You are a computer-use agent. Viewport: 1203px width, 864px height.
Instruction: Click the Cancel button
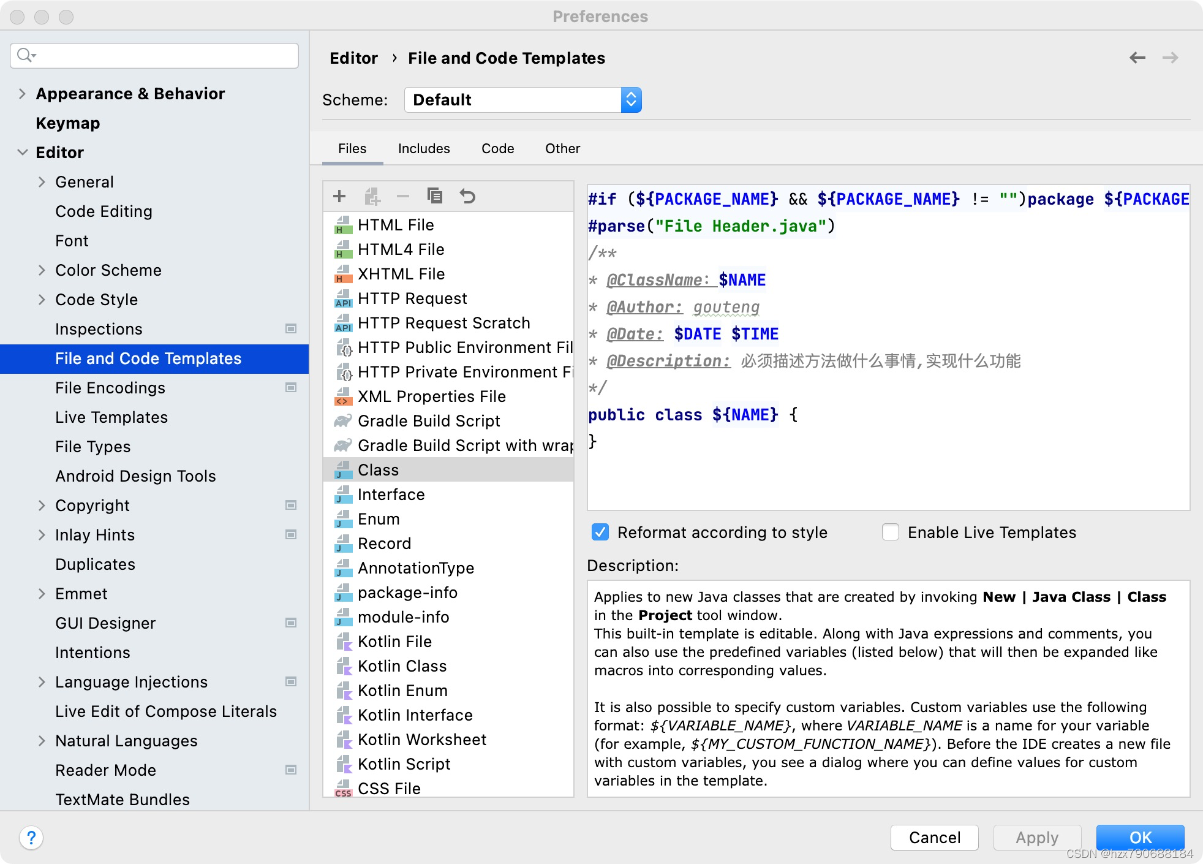tap(934, 837)
